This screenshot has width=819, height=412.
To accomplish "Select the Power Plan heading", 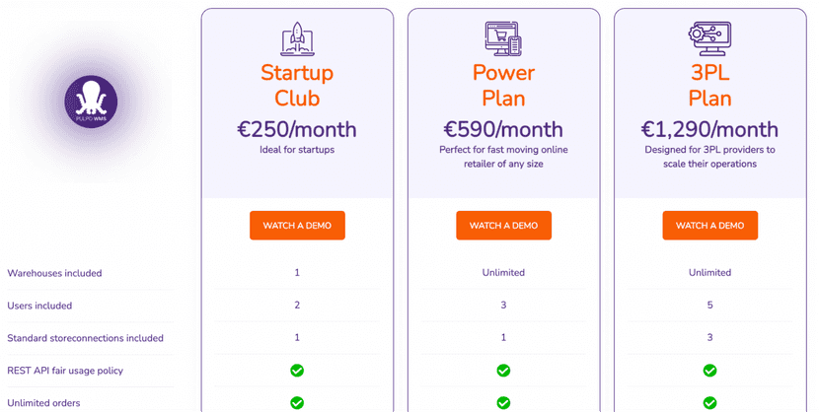I will [x=503, y=86].
